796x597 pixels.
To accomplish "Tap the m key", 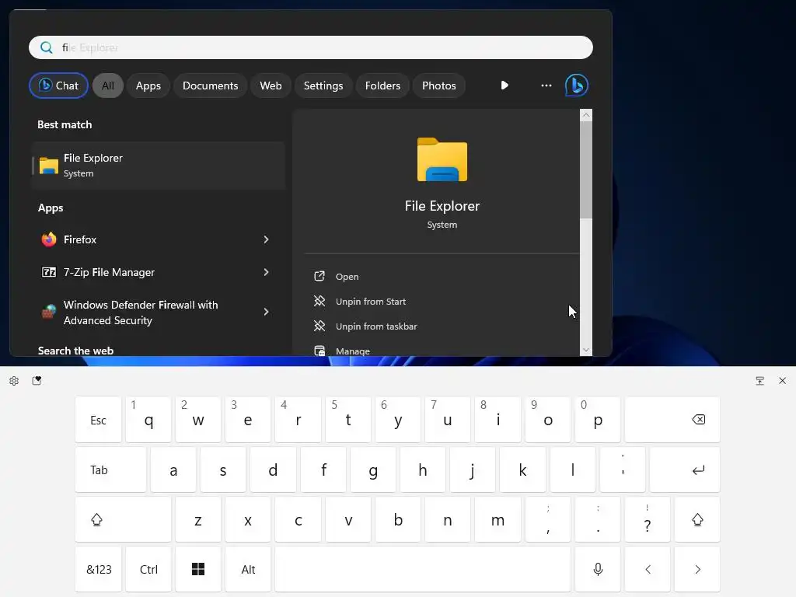I will (497, 519).
